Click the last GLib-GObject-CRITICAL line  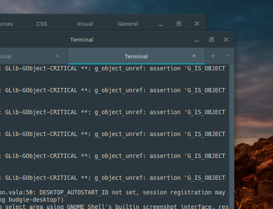coord(113,178)
